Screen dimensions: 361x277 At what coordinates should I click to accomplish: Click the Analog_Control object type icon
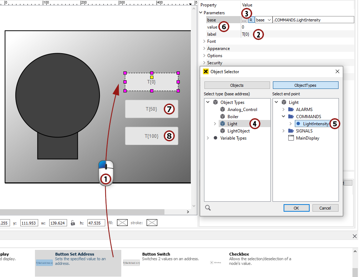tap(223, 109)
